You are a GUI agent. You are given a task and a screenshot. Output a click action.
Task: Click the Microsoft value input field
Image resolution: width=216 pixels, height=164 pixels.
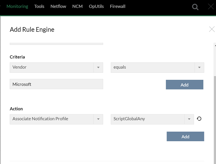coord(56,84)
